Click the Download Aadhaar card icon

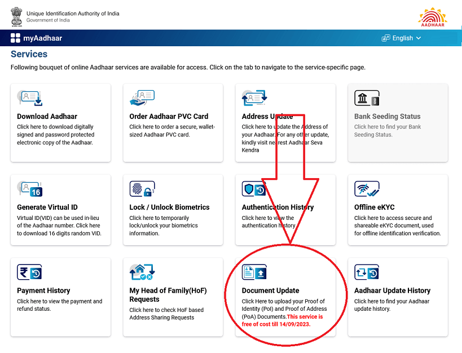pos(30,98)
